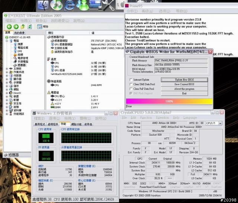Click the 100% BIOS flash progress bar
The image size is (238, 203).
169,101
